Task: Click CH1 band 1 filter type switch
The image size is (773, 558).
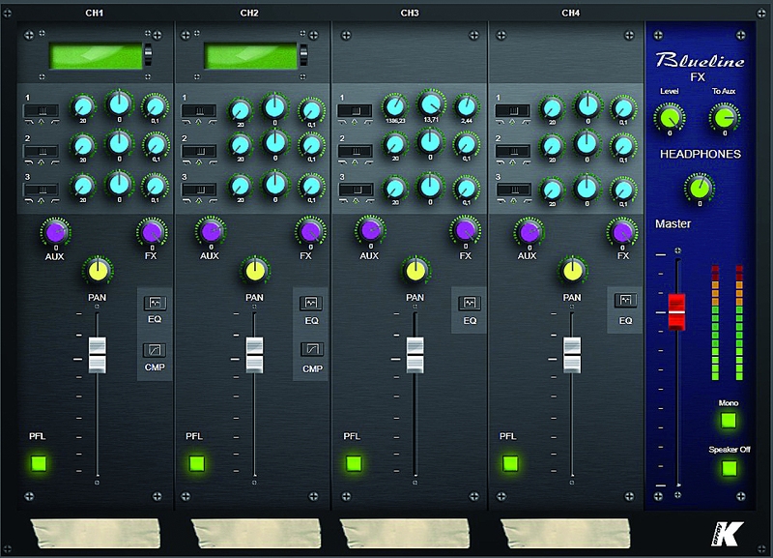Action: pos(42,110)
